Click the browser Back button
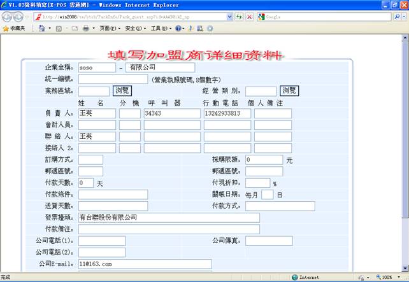Viewport: 409px width, 282px height. [x=8, y=17]
